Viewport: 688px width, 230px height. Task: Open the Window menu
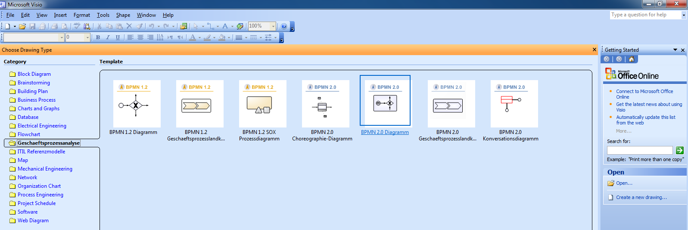146,15
